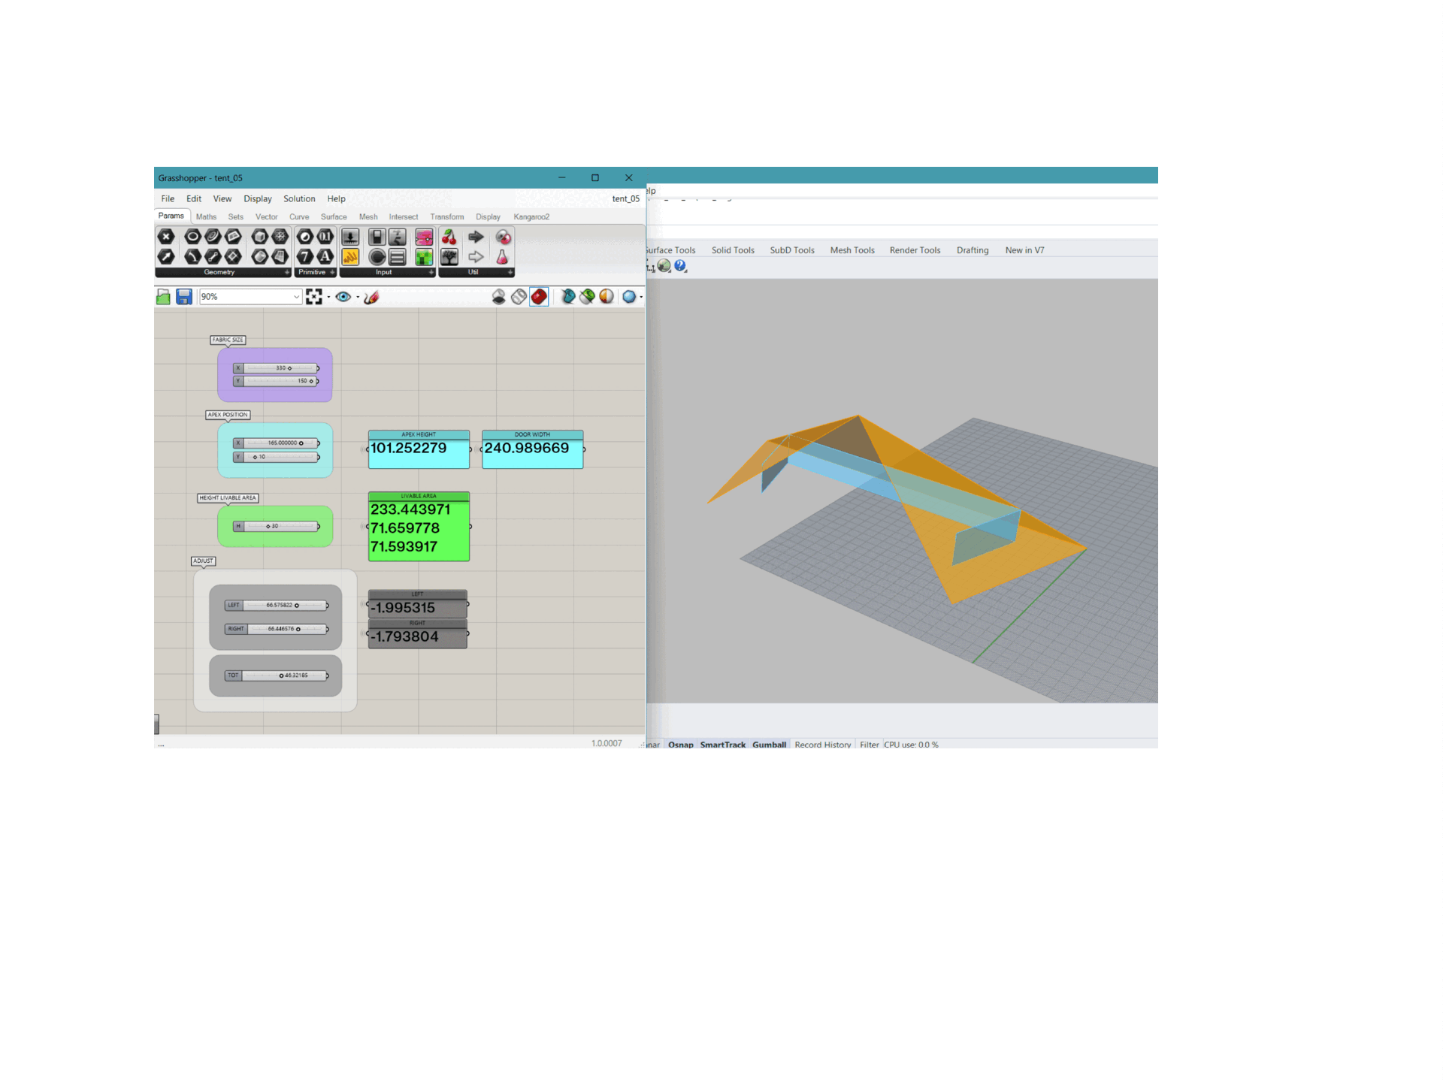Viewport: 1443px width, 1082px height.
Task: Pick the Circle parameter hexagon icon
Action: click(192, 237)
